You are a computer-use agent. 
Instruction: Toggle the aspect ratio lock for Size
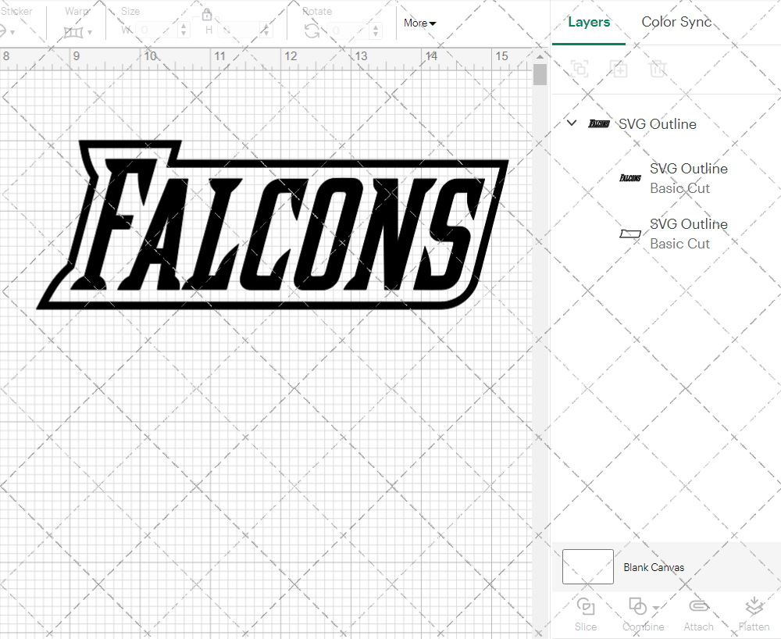[207, 14]
